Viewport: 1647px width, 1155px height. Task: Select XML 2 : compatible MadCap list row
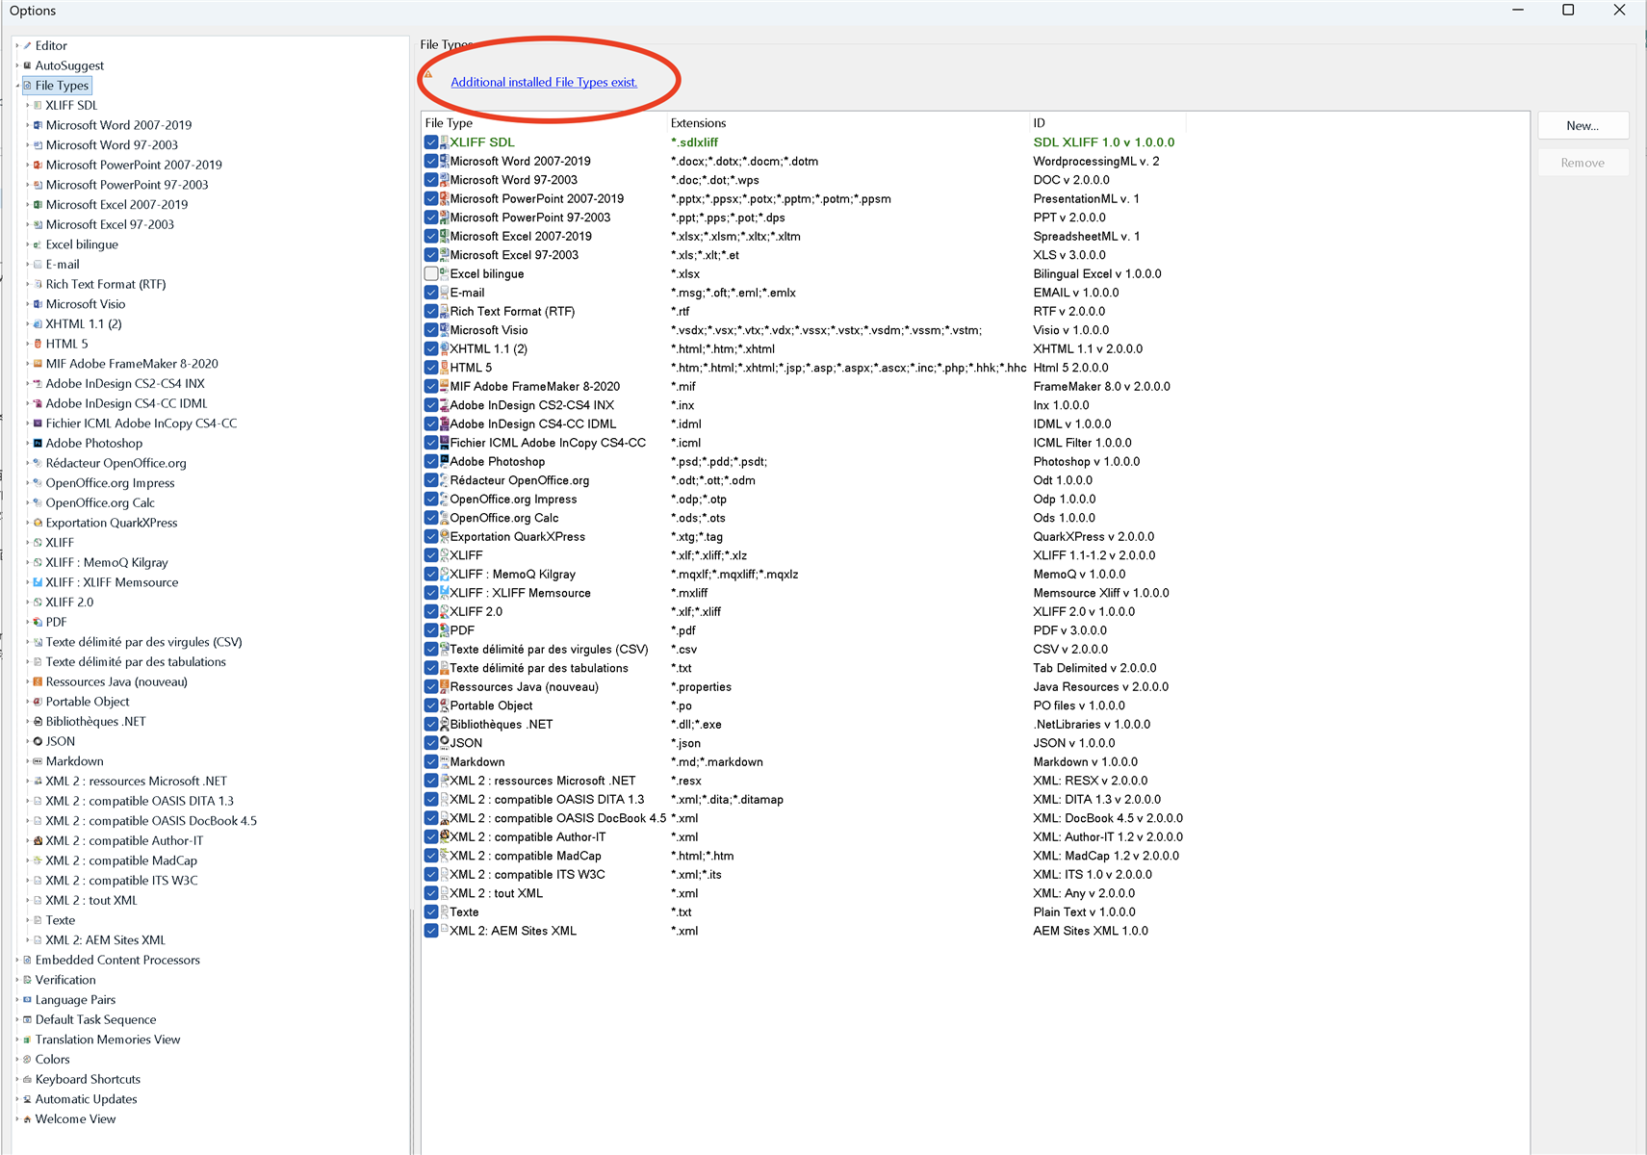pos(804,855)
